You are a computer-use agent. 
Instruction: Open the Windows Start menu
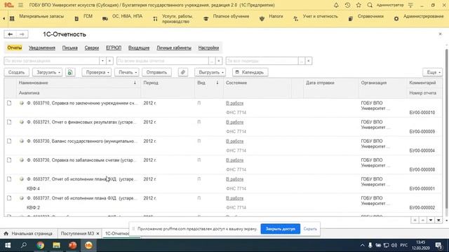[x=8, y=246]
